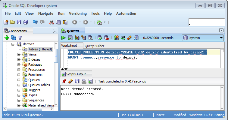This screenshot has width=228, height=120.
Task: Click the Save All icon
Action: pyautogui.click(x=26, y=22)
